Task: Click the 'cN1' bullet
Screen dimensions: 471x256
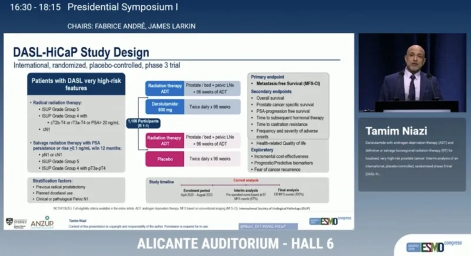Action: point(45,129)
